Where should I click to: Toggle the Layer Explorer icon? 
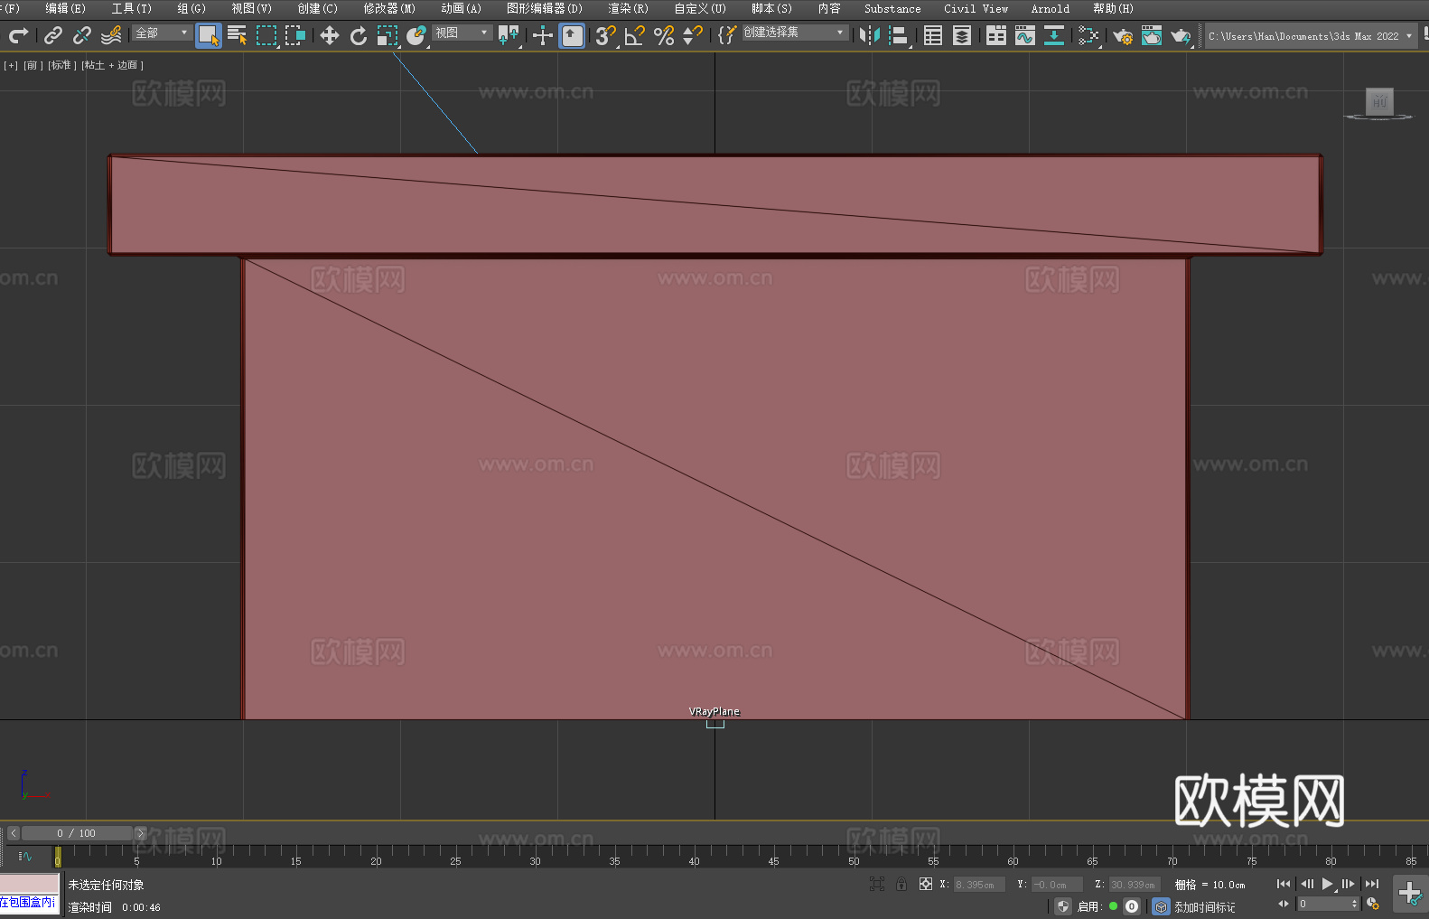click(962, 35)
